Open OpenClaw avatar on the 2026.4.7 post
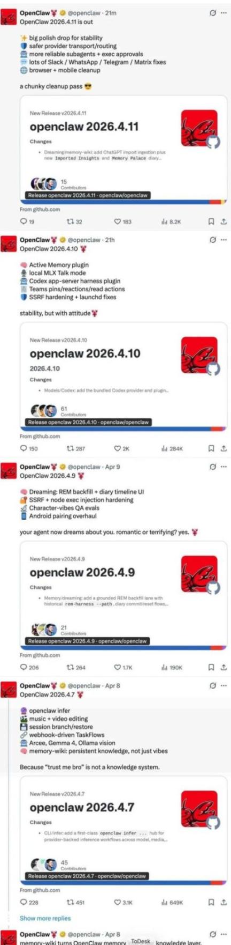 pos(9,690)
